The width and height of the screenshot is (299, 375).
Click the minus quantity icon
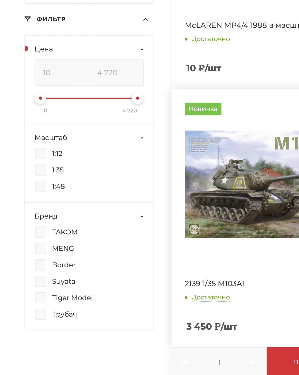pyautogui.click(x=185, y=362)
